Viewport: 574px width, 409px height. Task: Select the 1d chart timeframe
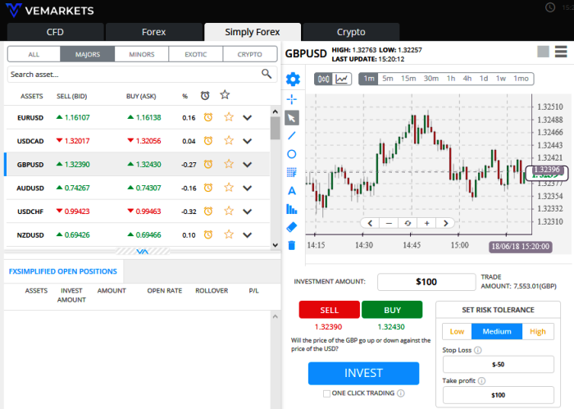pos(484,79)
